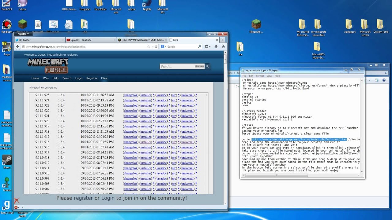
Task: Open the Nightly application menu dropdown
Action: 23,34
